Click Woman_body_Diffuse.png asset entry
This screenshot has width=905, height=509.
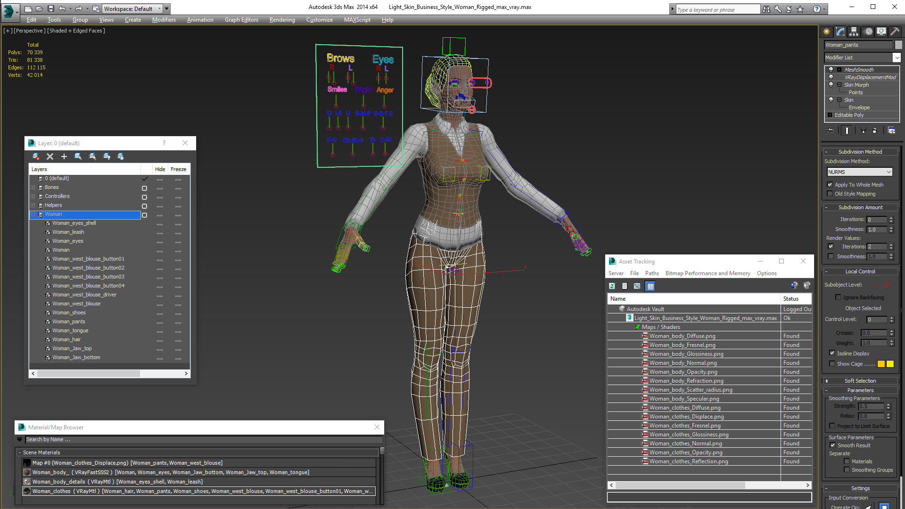click(682, 336)
